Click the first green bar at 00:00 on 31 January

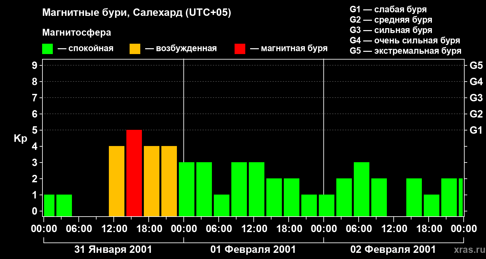pos(49,205)
